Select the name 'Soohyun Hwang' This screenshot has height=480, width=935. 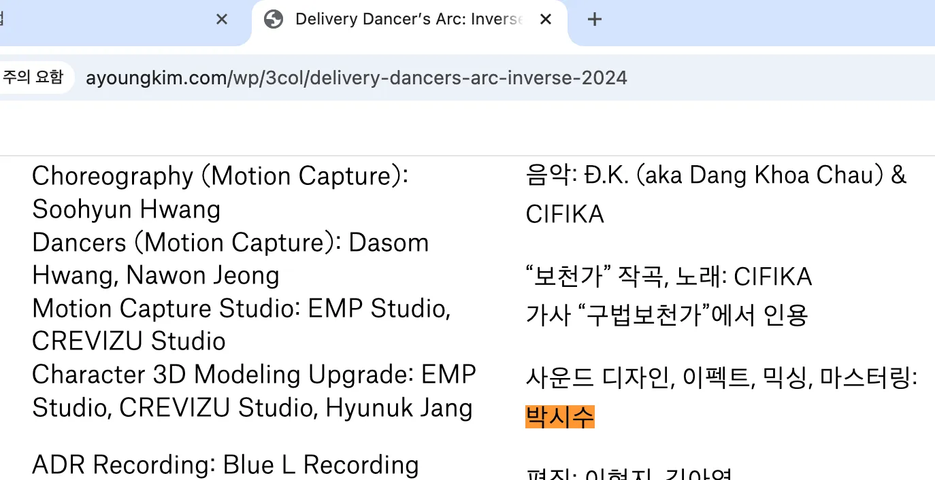pos(127,209)
